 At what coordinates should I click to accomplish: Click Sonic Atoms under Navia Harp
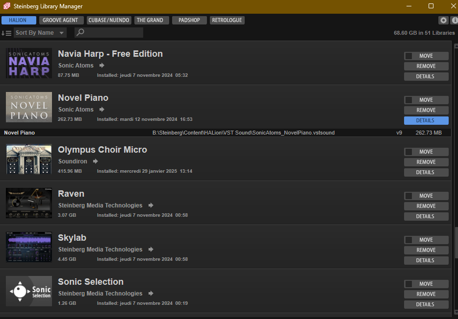coord(76,65)
